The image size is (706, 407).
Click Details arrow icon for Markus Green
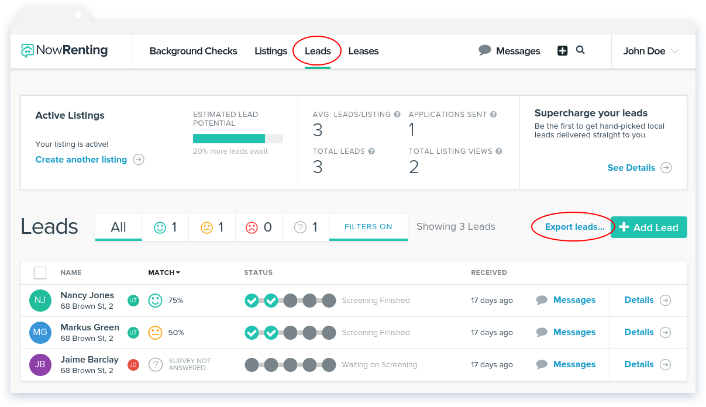[666, 333]
